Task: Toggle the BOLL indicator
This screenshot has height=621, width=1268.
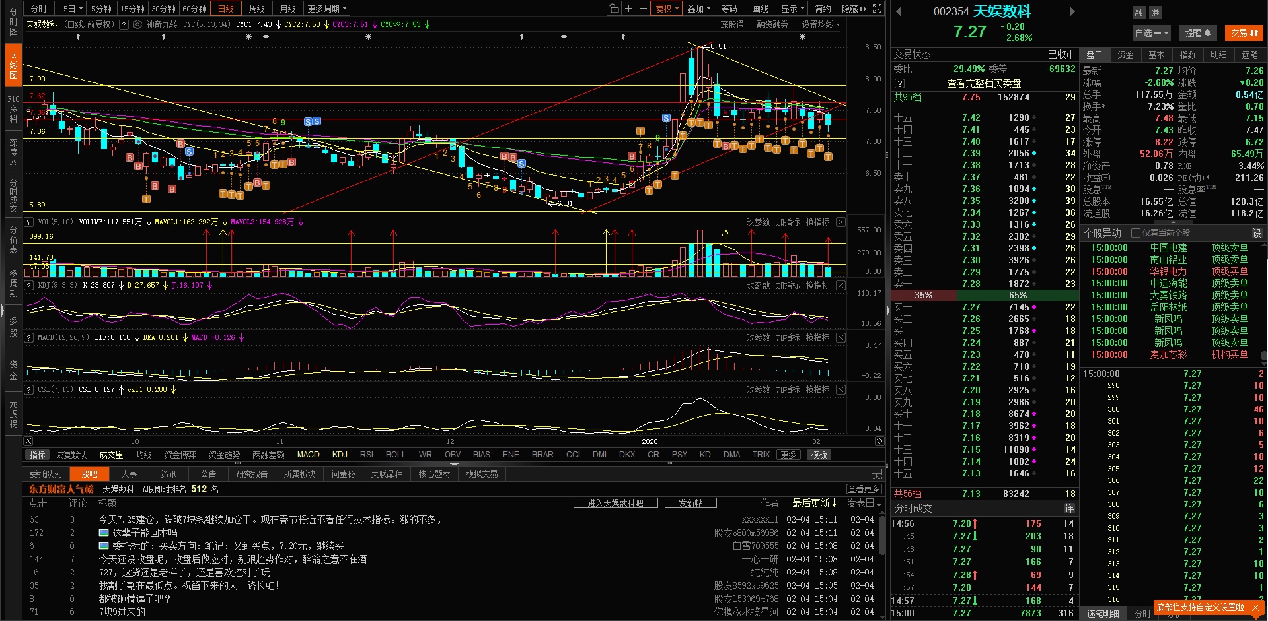Action: pyautogui.click(x=396, y=455)
